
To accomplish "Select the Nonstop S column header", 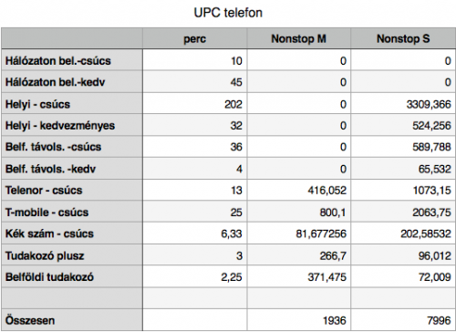I will tap(403, 38).
